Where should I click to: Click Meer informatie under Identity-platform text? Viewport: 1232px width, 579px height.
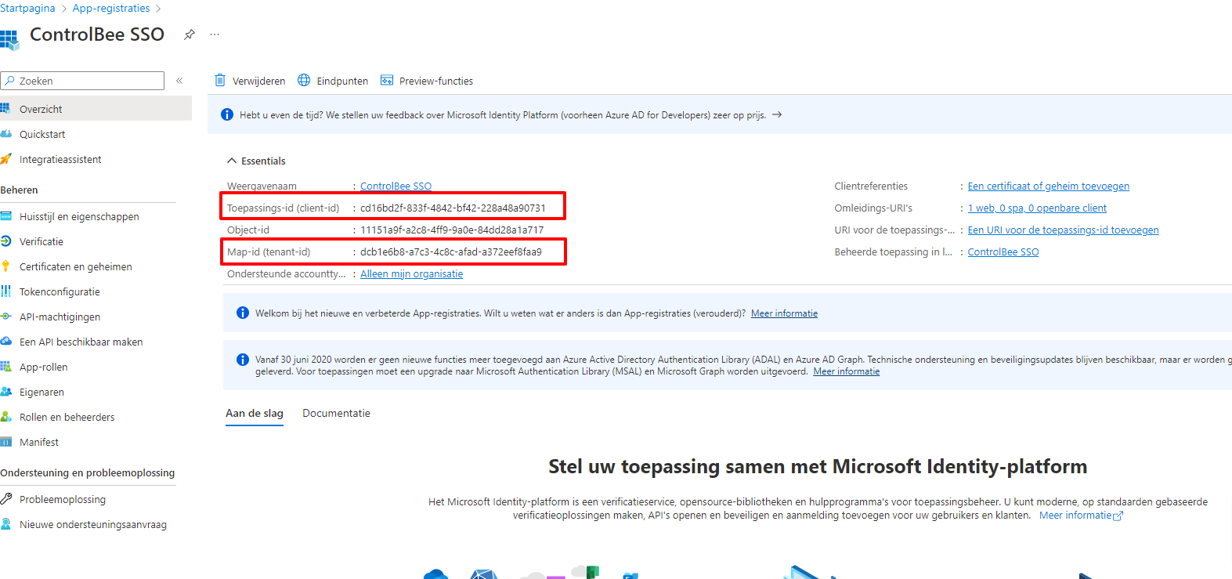1081,515
